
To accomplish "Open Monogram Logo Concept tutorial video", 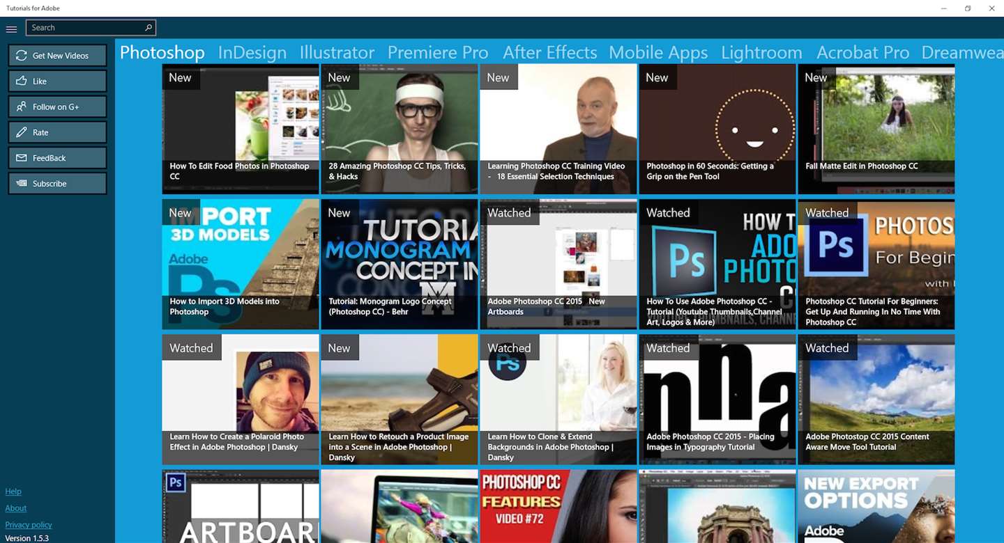I will coord(400,265).
